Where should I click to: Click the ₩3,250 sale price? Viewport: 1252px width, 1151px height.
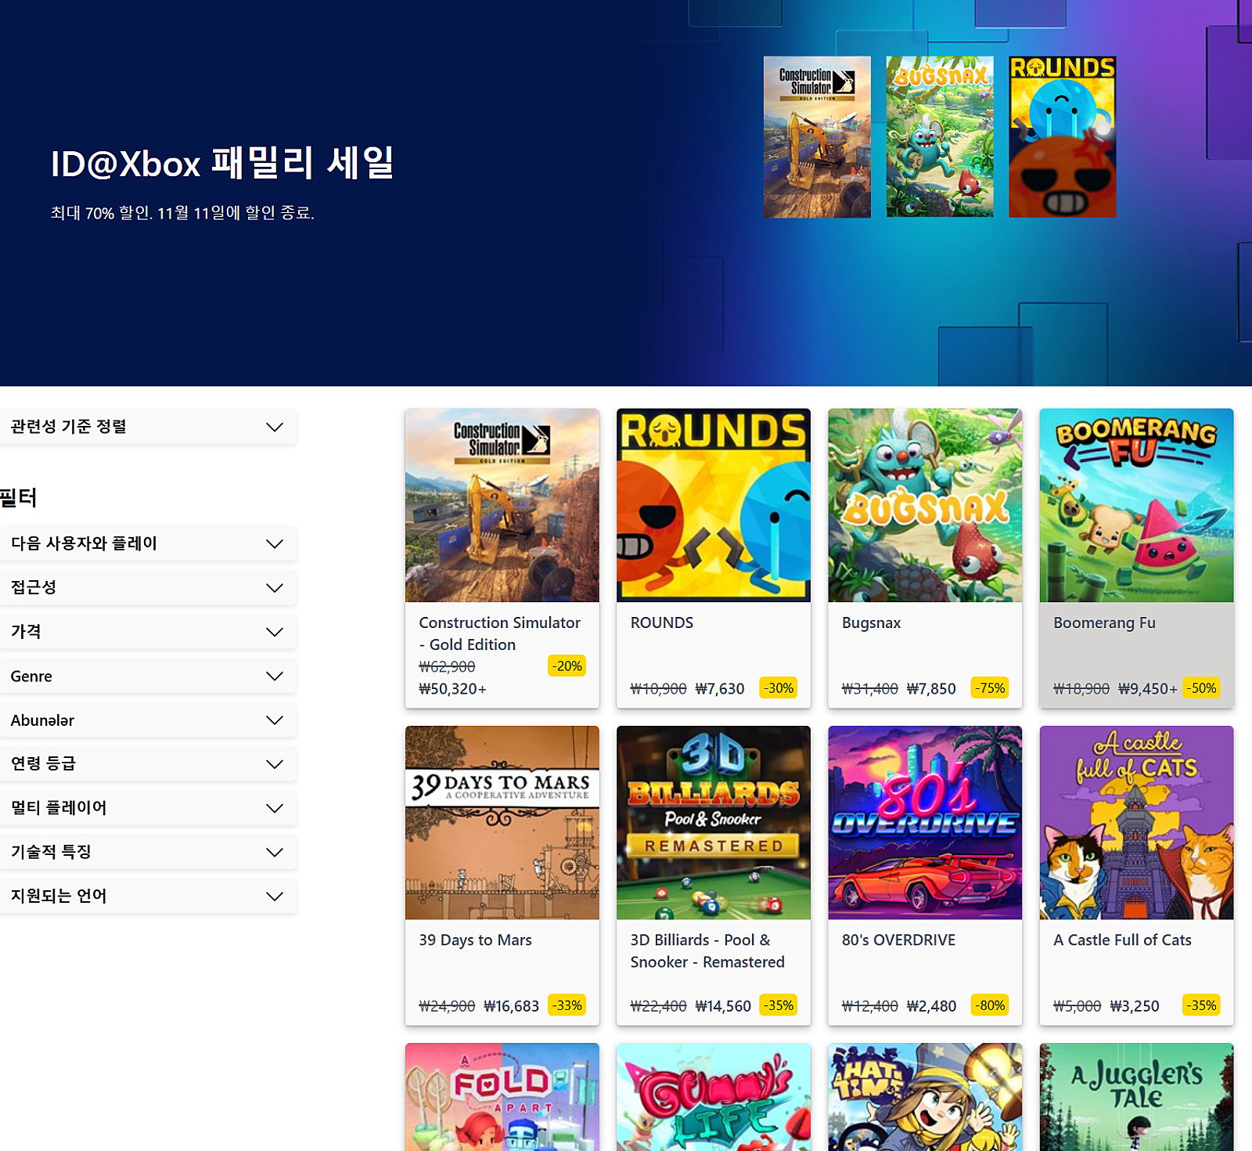[x=1135, y=1006]
